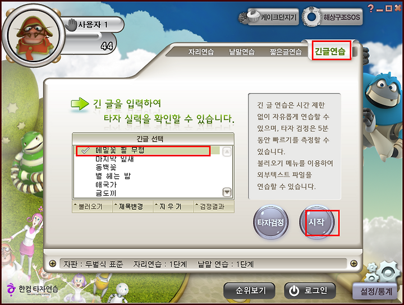Click the list scroll down arrow
This screenshot has width=404, height=305.
click(x=227, y=192)
